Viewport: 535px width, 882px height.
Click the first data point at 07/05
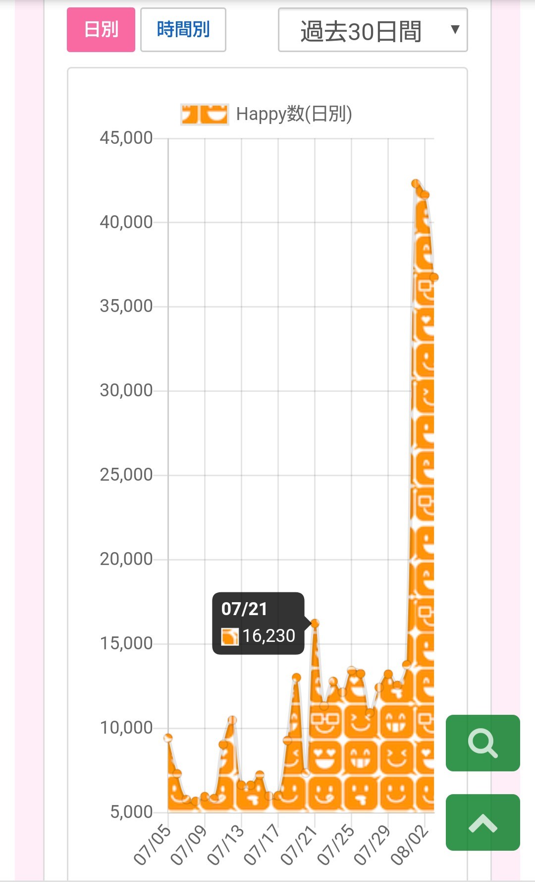click(168, 738)
